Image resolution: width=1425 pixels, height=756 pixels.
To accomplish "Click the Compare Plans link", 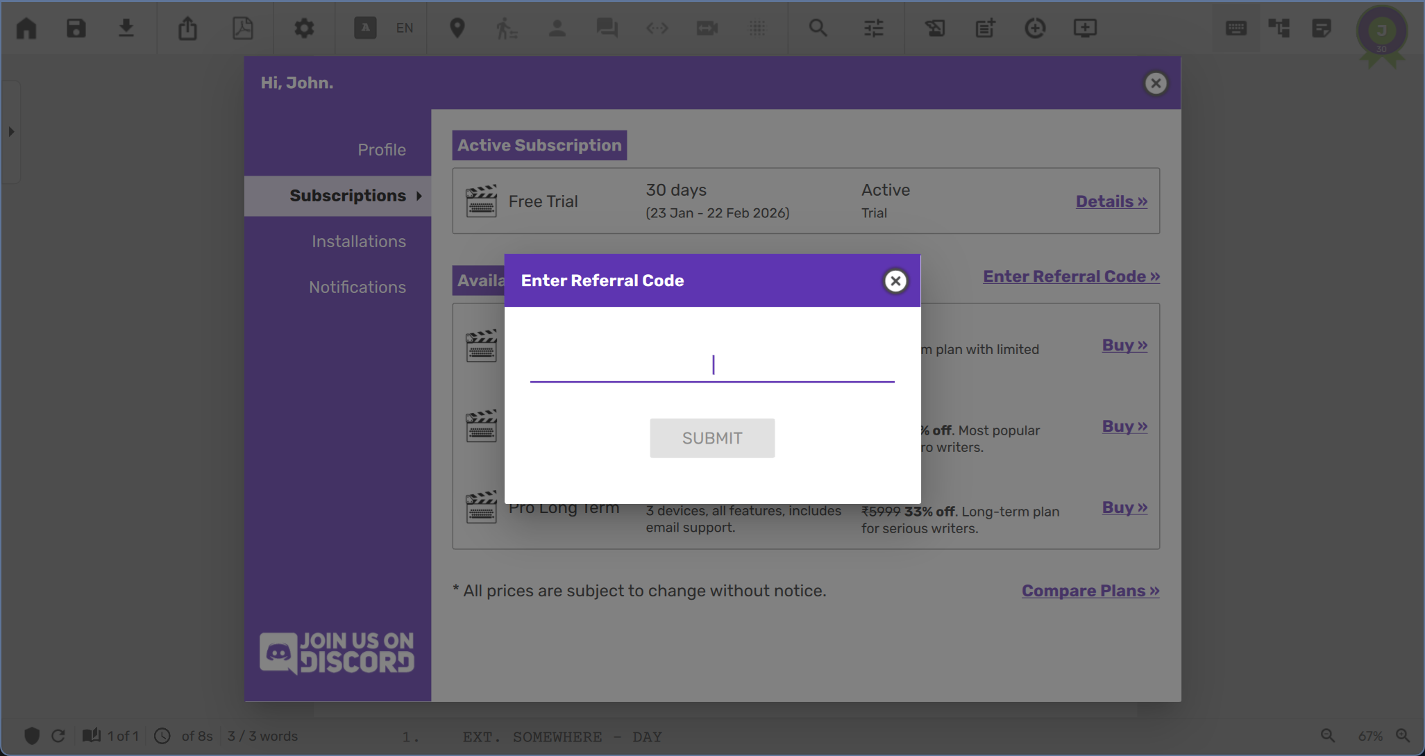I will (1090, 591).
